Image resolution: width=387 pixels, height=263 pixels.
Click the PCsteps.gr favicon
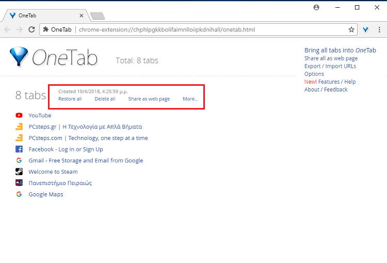(x=19, y=127)
